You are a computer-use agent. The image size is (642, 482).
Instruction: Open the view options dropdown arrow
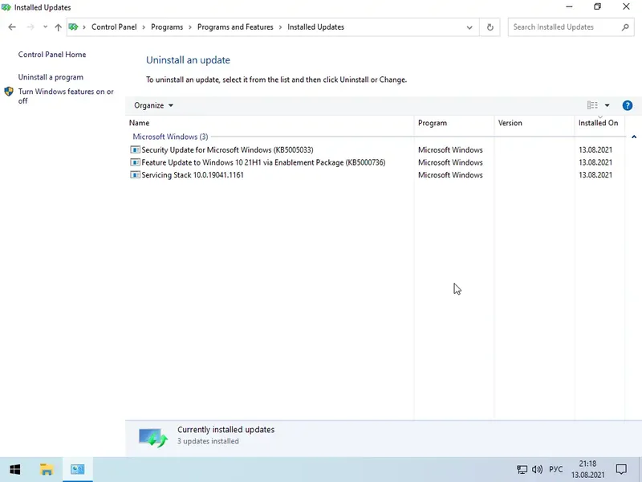tap(606, 105)
